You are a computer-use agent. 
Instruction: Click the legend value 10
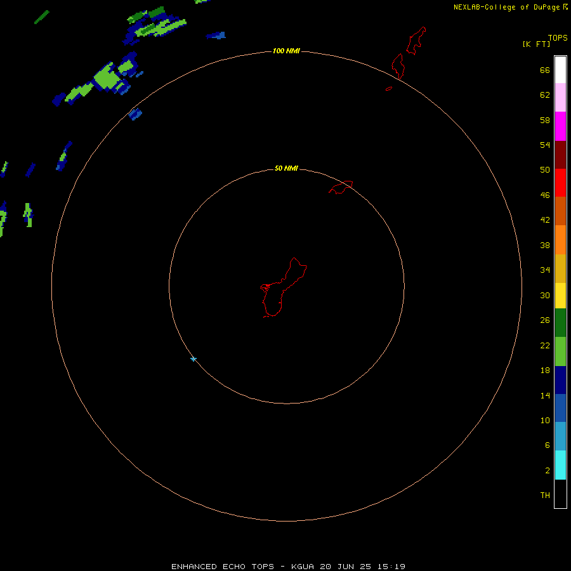click(x=545, y=421)
